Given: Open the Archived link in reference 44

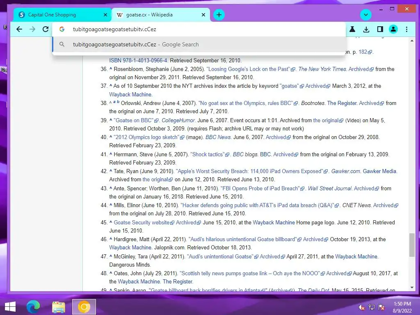Looking at the screenshot, I should pyautogui.click(x=386, y=205).
